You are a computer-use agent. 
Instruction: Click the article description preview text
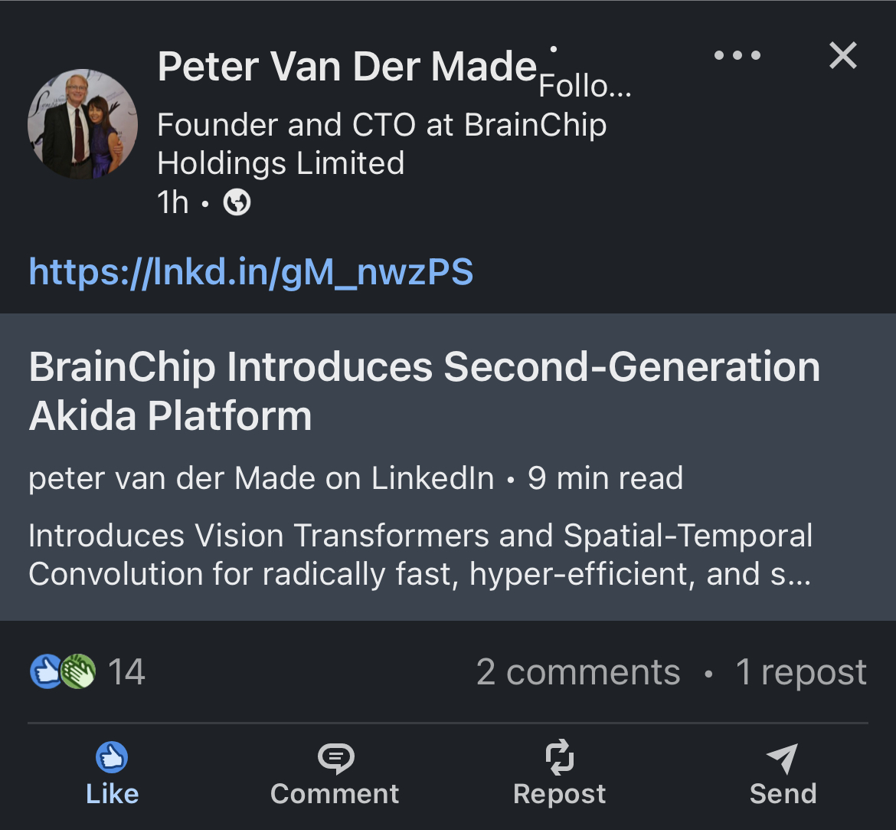(420, 554)
